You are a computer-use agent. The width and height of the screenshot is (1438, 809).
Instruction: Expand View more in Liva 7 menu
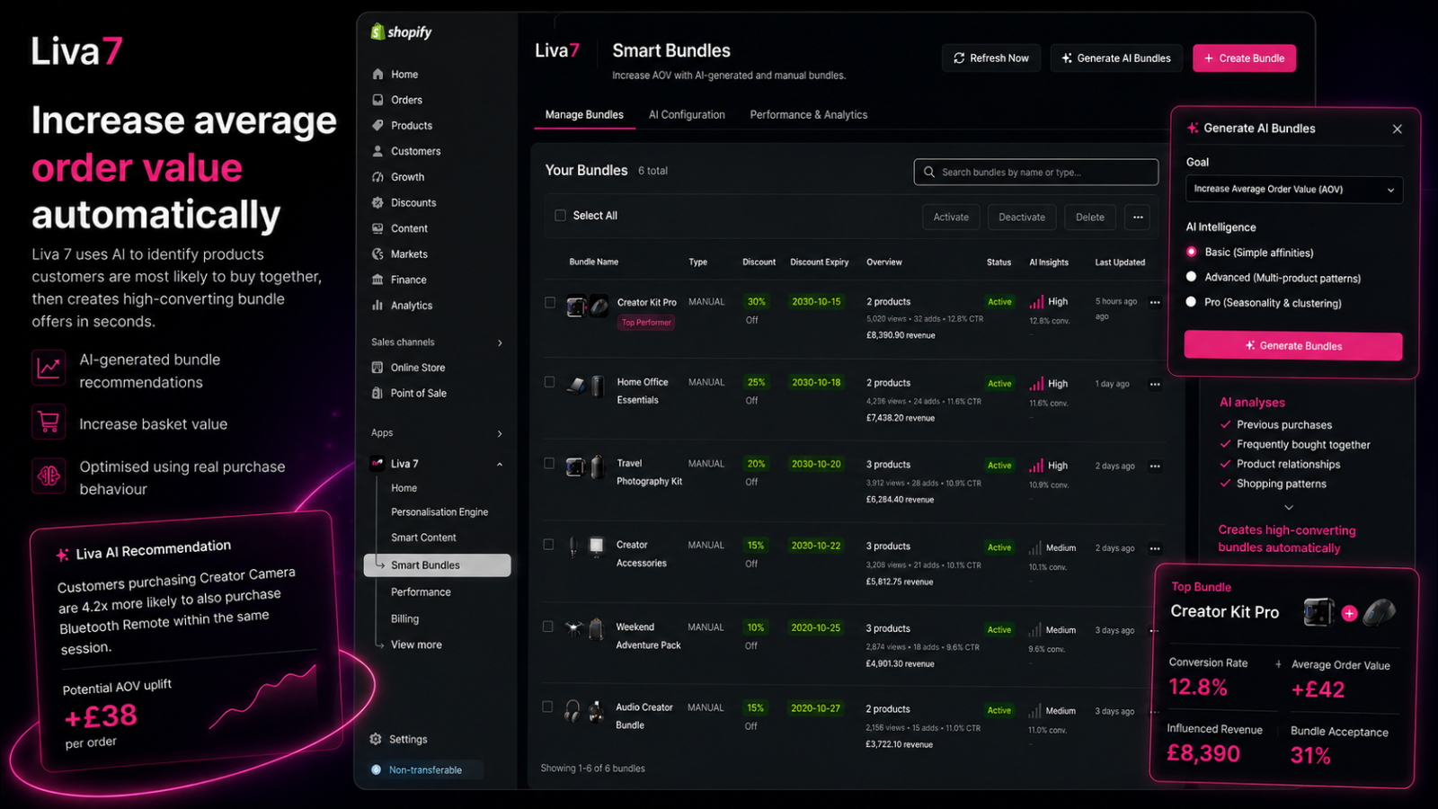pos(416,645)
